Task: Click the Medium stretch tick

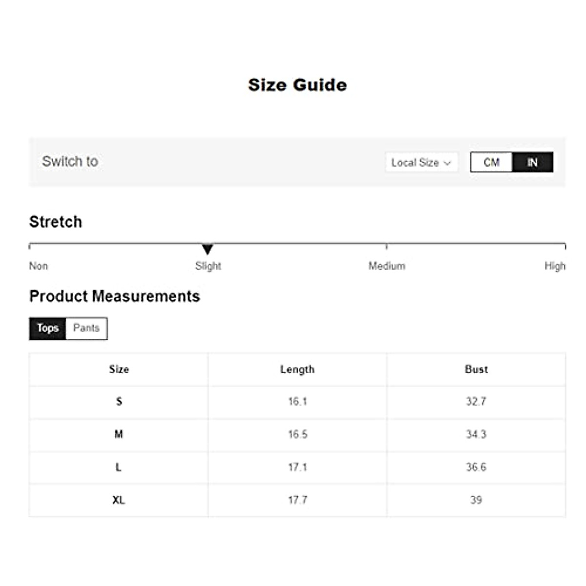Action: (x=386, y=247)
